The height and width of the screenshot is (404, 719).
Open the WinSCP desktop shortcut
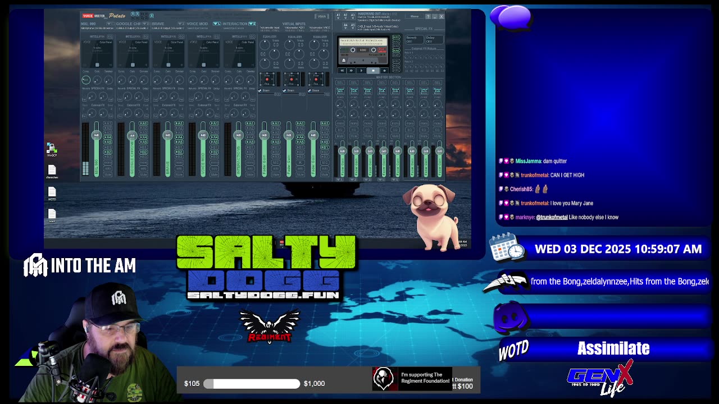coord(52,149)
